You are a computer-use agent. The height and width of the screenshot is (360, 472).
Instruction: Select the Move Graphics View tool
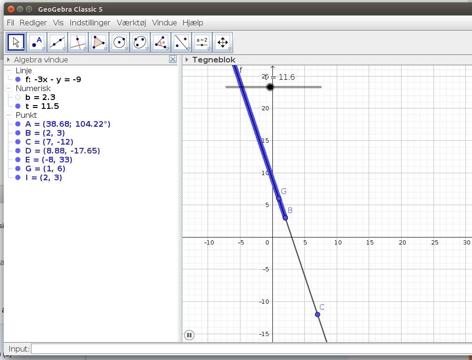223,42
